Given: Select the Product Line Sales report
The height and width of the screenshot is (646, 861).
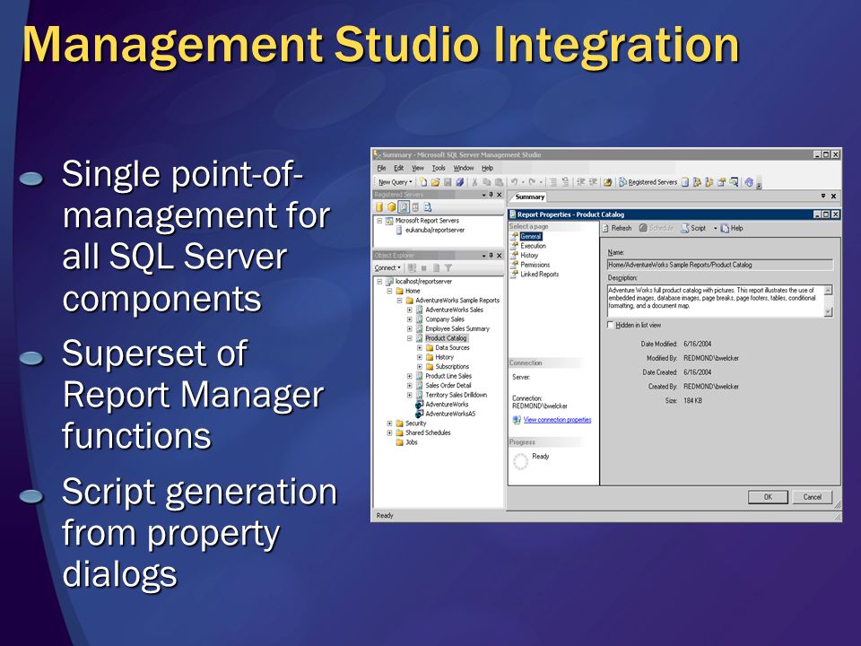Looking at the screenshot, I should click(448, 376).
